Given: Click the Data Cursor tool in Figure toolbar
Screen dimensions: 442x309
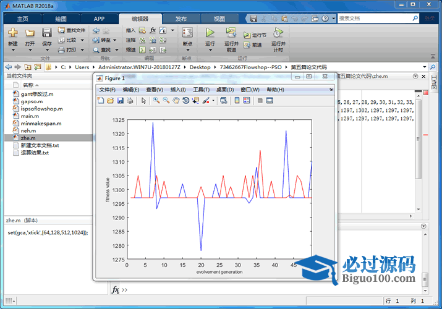Looking at the screenshot, I should pos(196,101).
